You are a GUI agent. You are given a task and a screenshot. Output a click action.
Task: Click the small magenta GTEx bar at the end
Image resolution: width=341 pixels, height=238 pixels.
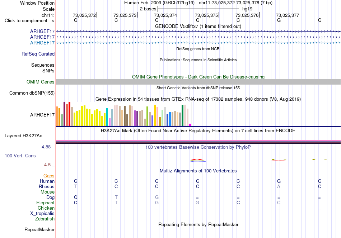point(190,125)
